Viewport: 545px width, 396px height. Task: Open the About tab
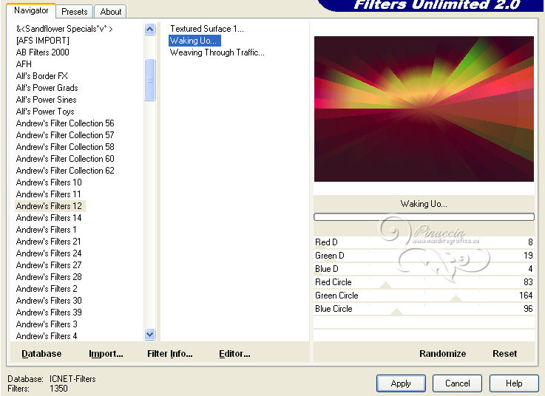[x=110, y=12]
